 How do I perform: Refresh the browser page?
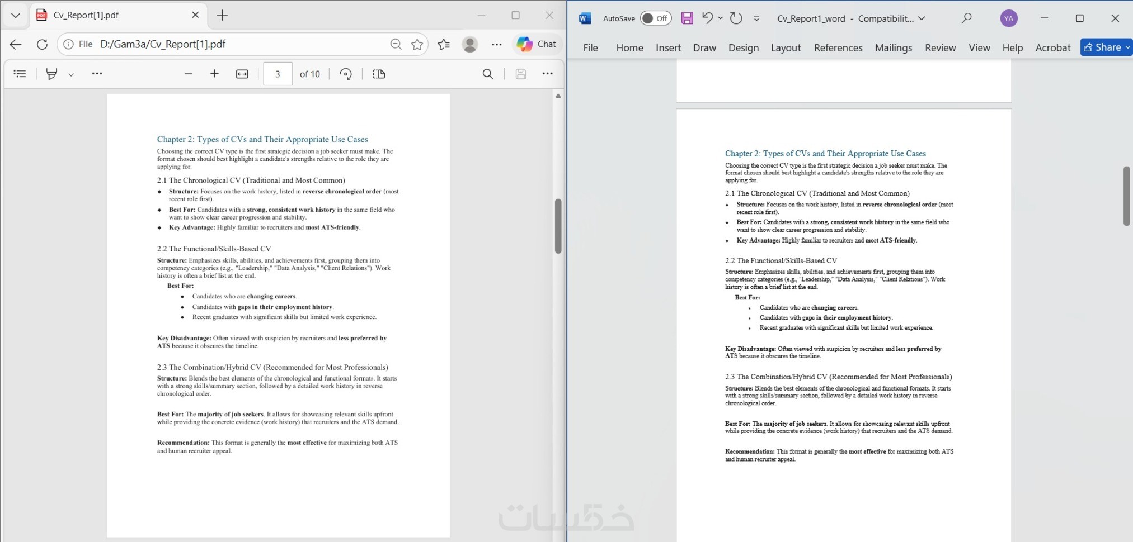(x=42, y=44)
